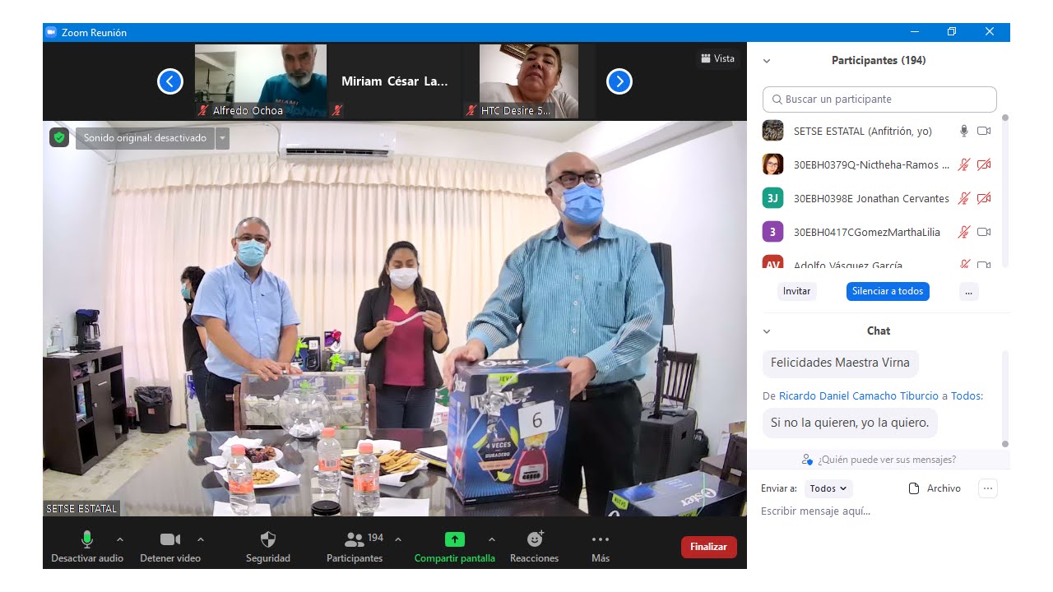Mute with the Desactivar audio microphone icon
This screenshot has height=592, width=1053.
87,539
